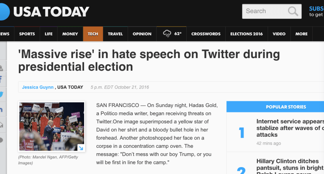324x174 pixels.
Task: Expand article photo using blue arrow icon
Action: tap(81, 147)
